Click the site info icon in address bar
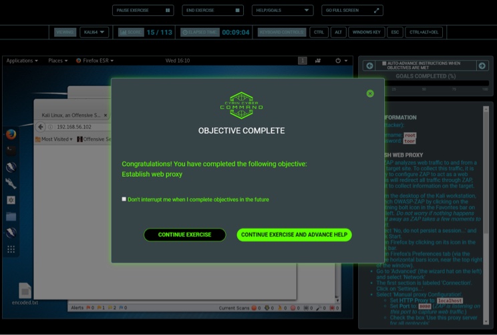The width and height of the screenshot is (497, 335). coord(50,127)
